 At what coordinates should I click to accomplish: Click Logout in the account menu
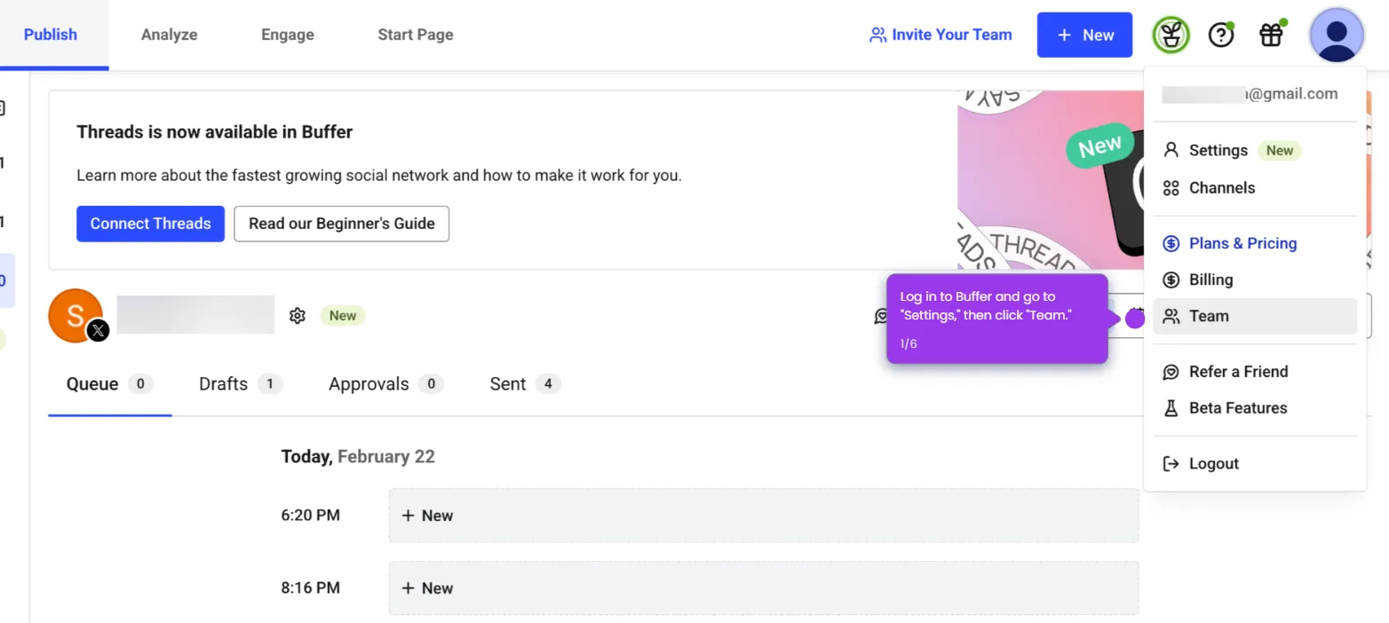pos(1255,463)
